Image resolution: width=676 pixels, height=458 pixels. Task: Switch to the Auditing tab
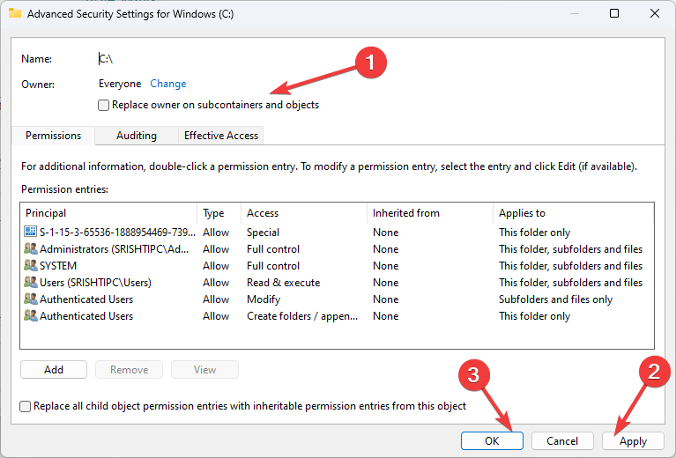pyautogui.click(x=137, y=136)
